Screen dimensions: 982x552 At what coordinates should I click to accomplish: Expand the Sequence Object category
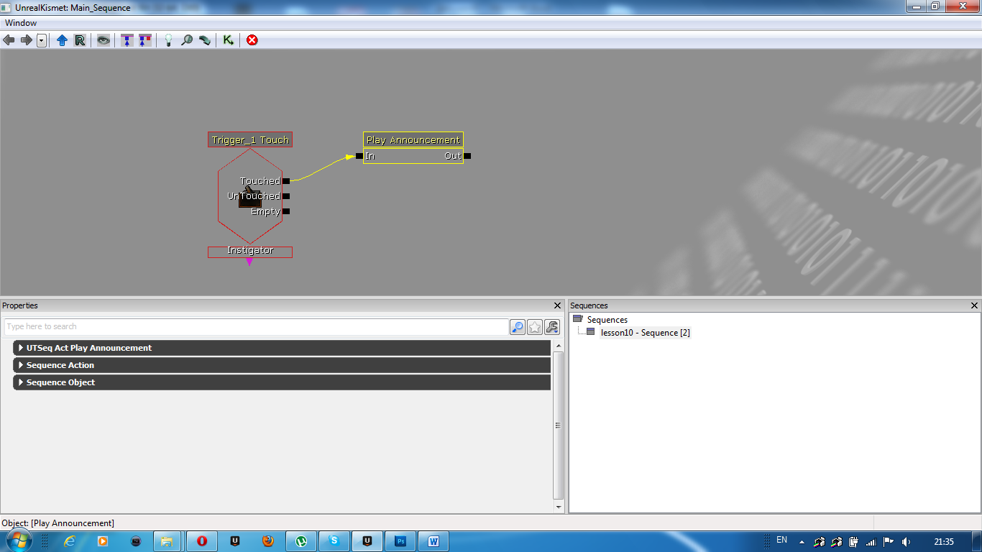pyautogui.click(x=282, y=382)
